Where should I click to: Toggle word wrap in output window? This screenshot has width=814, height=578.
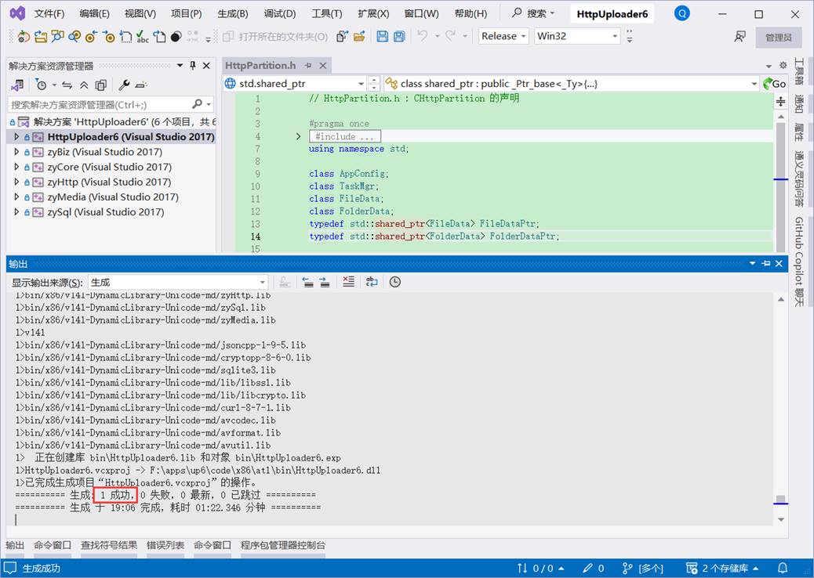point(372,282)
